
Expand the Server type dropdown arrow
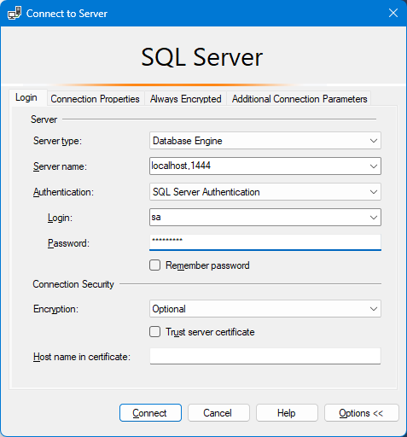(x=374, y=141)
